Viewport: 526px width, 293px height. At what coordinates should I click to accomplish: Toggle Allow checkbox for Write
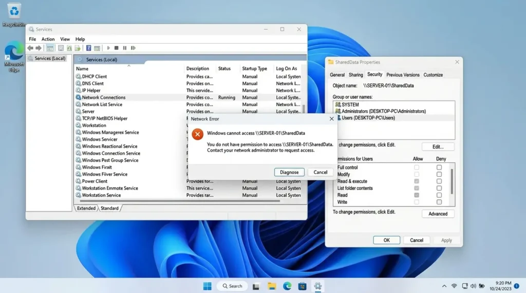[x=417, y=202]
